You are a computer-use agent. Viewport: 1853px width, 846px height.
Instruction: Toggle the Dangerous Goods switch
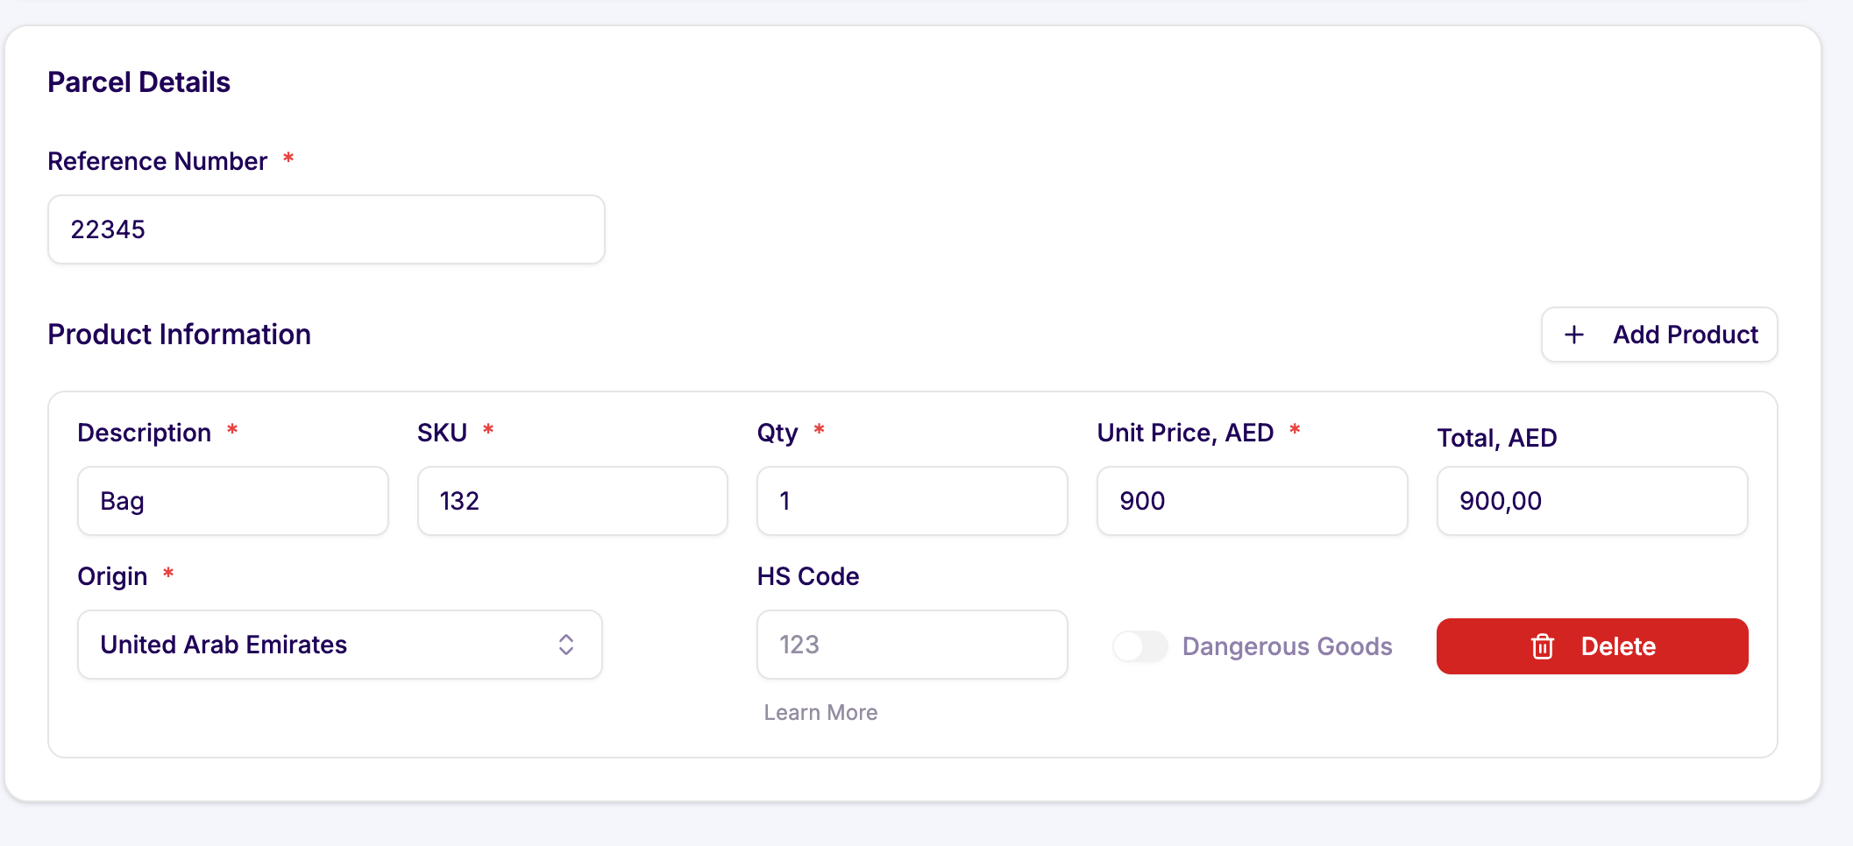1140,646
